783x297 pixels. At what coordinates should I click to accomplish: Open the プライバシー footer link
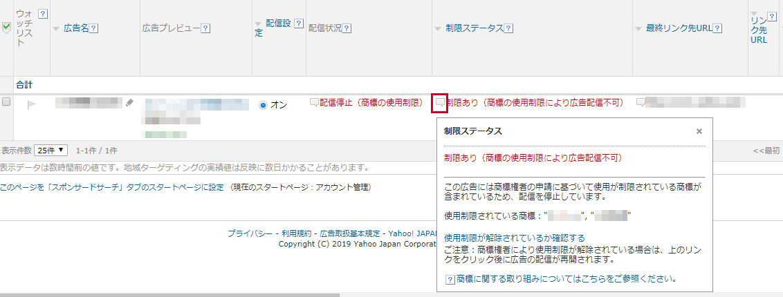pos(248,233)
